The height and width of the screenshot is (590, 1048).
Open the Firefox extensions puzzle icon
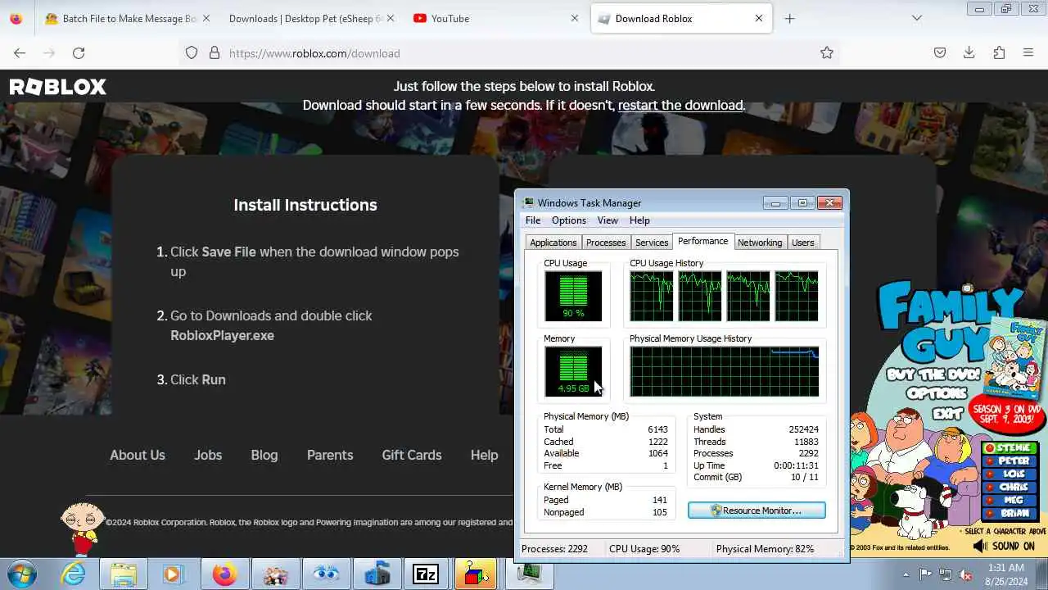click(x=999, y=53)
